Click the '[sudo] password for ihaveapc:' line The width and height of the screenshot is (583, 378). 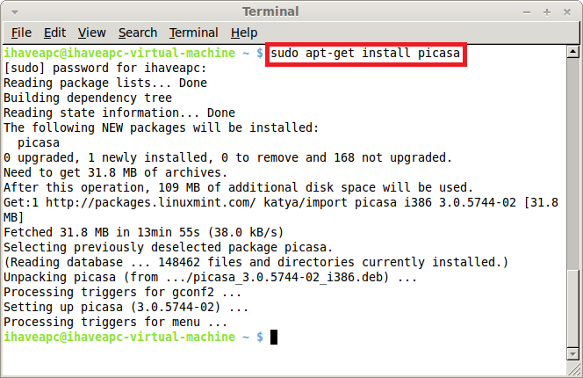coord(104,69)
